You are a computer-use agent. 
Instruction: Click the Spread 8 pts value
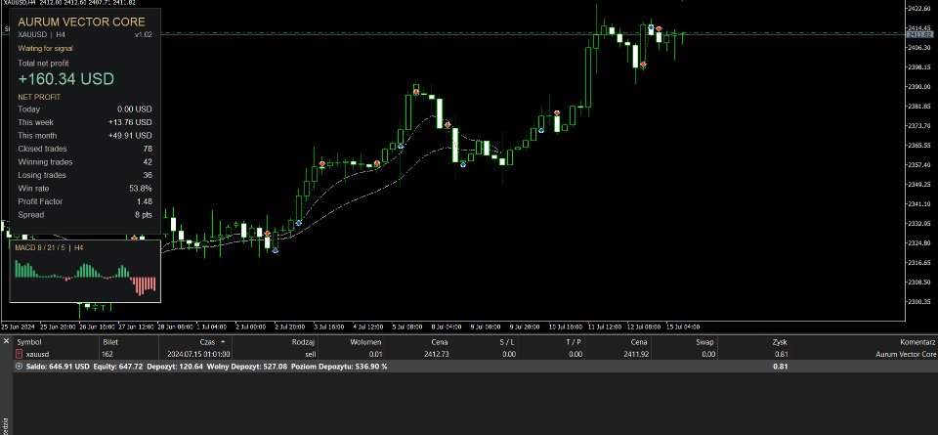point(144,214)
